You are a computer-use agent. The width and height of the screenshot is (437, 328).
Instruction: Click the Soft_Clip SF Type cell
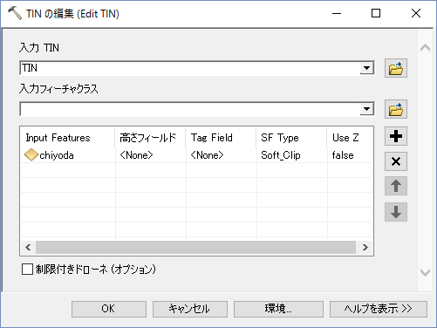[292, 155]
